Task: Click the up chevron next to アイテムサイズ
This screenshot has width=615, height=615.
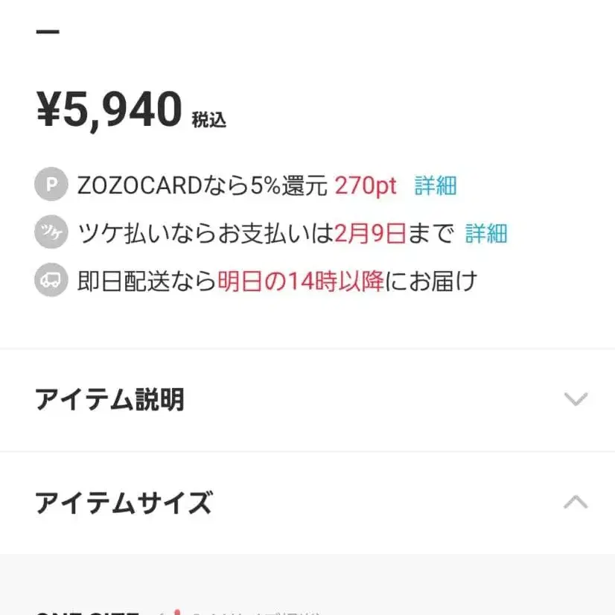Action: click(x=574, y=503)
